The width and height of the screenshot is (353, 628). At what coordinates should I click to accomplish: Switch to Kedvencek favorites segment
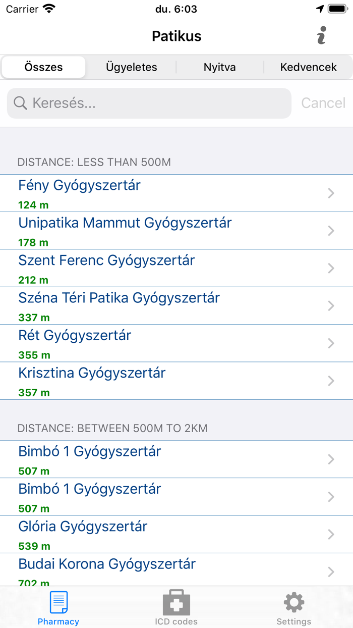[308, 67]
